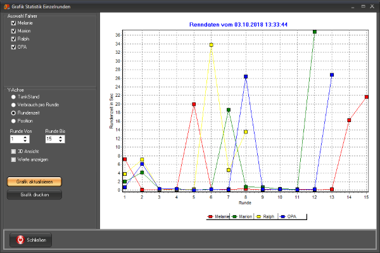Click the green Marion data point at round 12
Viewport: 380px width, 253px height.
point(315,32)
